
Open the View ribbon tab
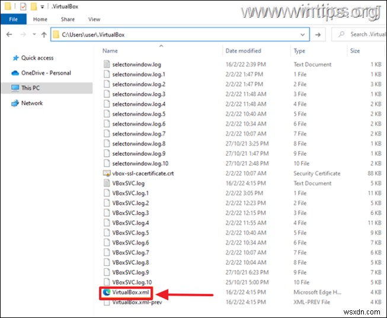coord(94,19)
